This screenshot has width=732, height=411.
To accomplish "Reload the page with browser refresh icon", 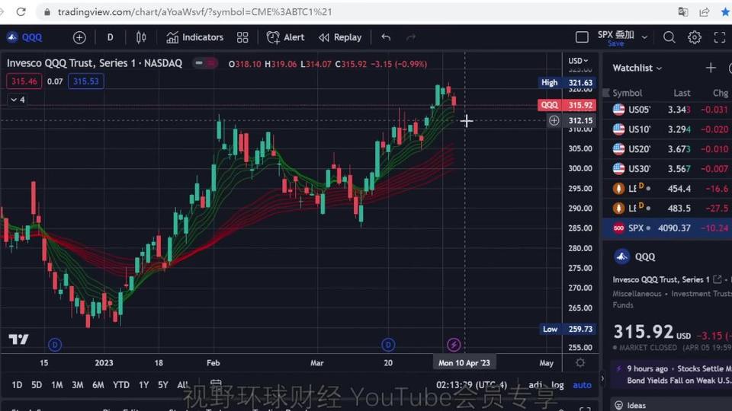I will coord(21,11).
